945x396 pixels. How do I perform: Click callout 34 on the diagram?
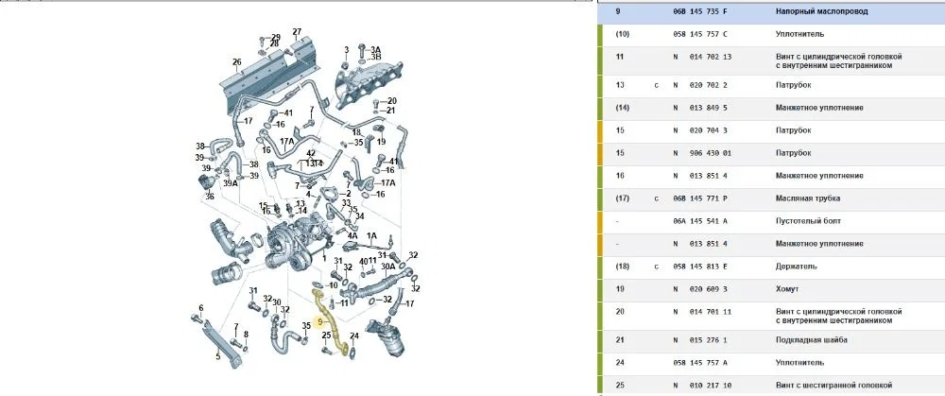pyautogui.click(x=360, y=216)
